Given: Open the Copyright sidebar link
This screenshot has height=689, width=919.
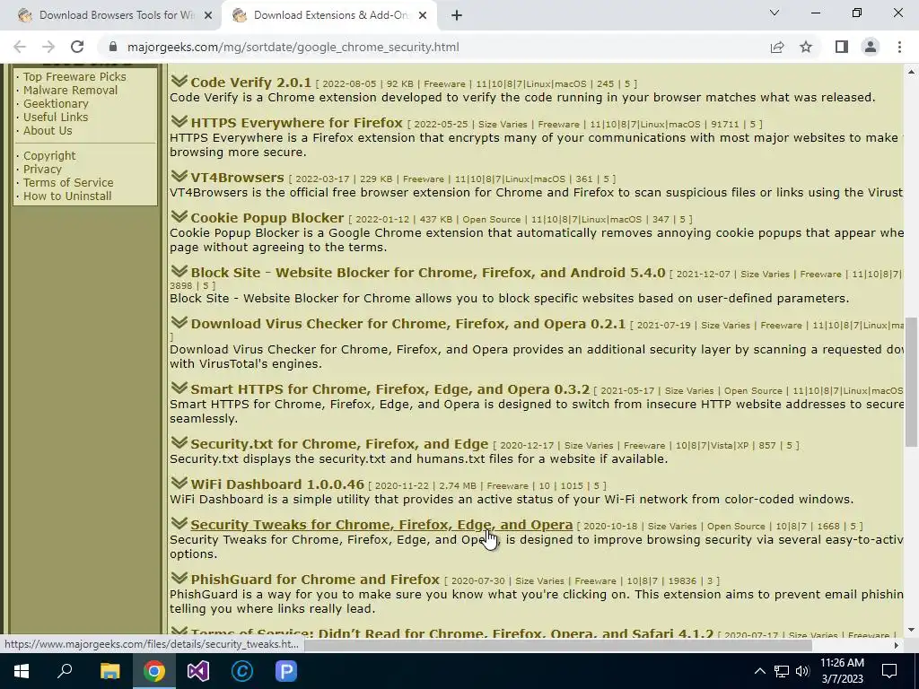Looking at the screenshot, I should tap(49, 155).
